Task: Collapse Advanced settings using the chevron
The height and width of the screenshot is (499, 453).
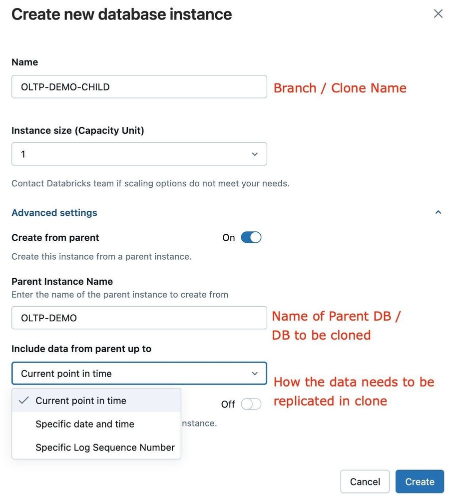Action: pos(438,213)
